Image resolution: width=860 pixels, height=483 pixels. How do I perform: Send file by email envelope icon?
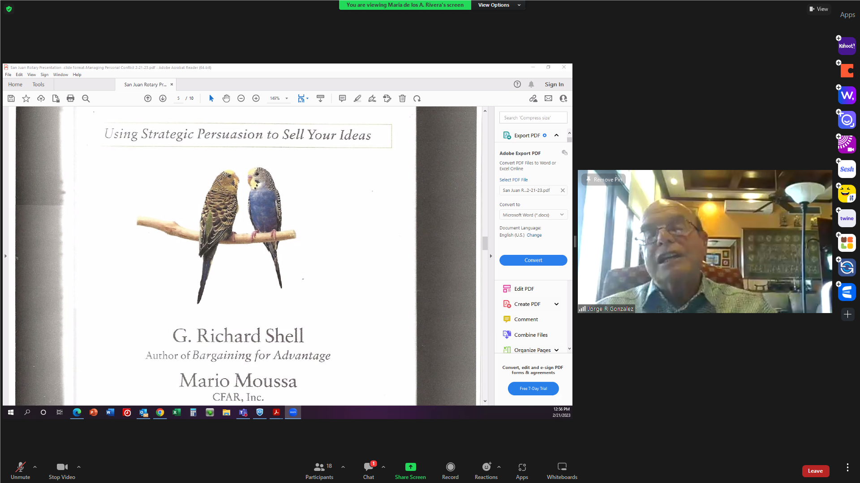(x=548, y=98)
